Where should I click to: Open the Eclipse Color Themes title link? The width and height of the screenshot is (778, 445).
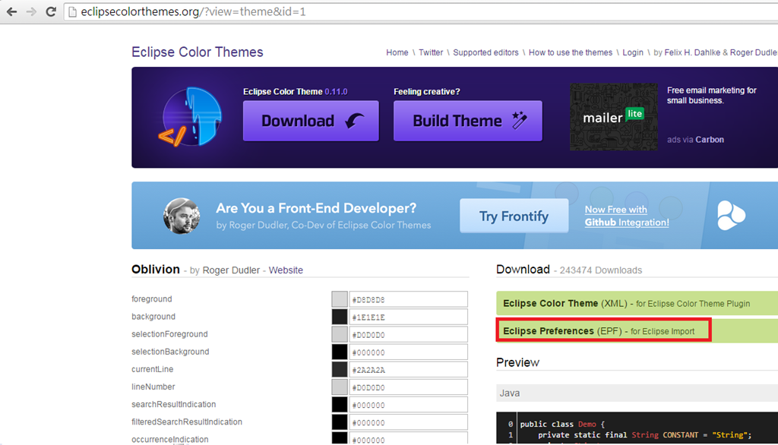(198, 52)
